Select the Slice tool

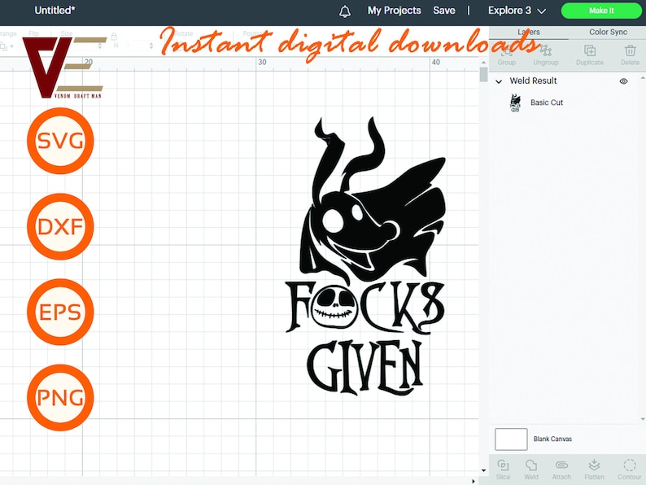click(503, 468)
